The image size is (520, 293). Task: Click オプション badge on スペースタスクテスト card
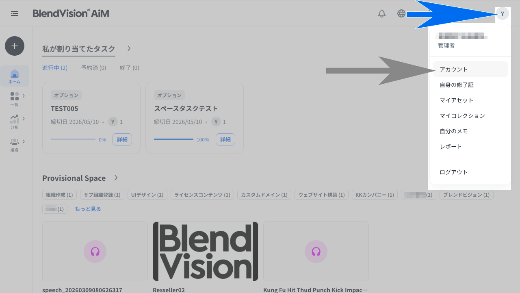pos(169,95)
